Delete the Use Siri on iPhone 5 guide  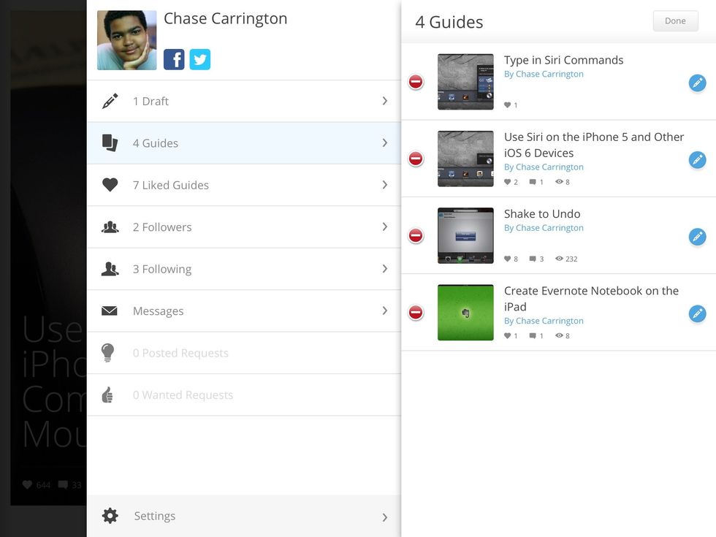coord(416,159)
